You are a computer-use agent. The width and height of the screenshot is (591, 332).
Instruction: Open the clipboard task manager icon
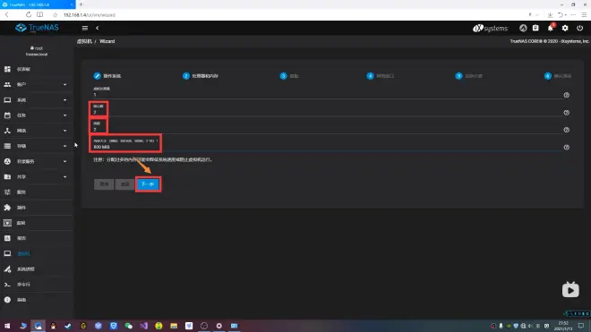[535, 28]
